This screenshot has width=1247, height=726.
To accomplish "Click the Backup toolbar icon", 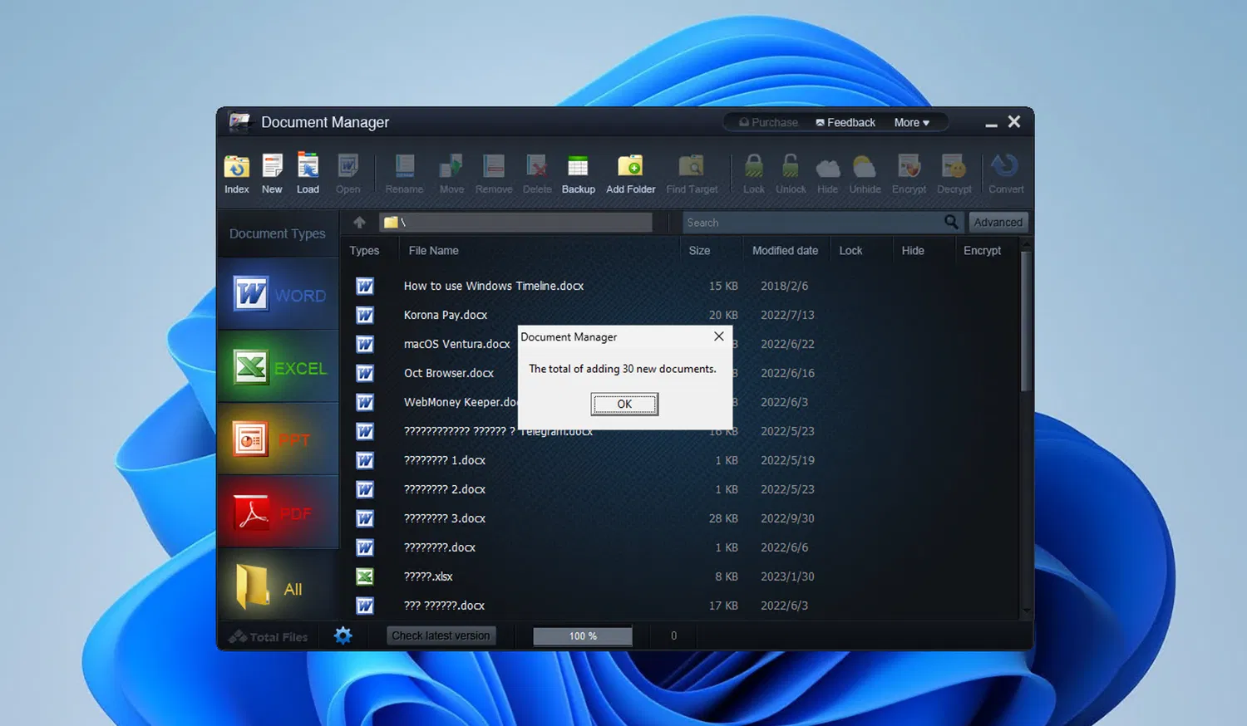I will (x=578, y=167).
